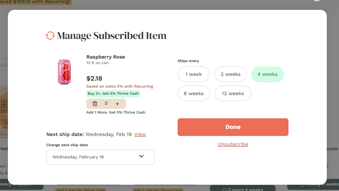
Task: Click the recurring arrows icon beside title
Action: [50, 36]
